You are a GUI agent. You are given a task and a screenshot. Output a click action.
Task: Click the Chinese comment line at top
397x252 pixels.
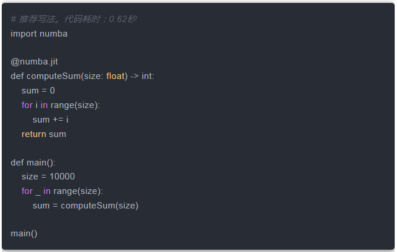[x=73, y=19]
